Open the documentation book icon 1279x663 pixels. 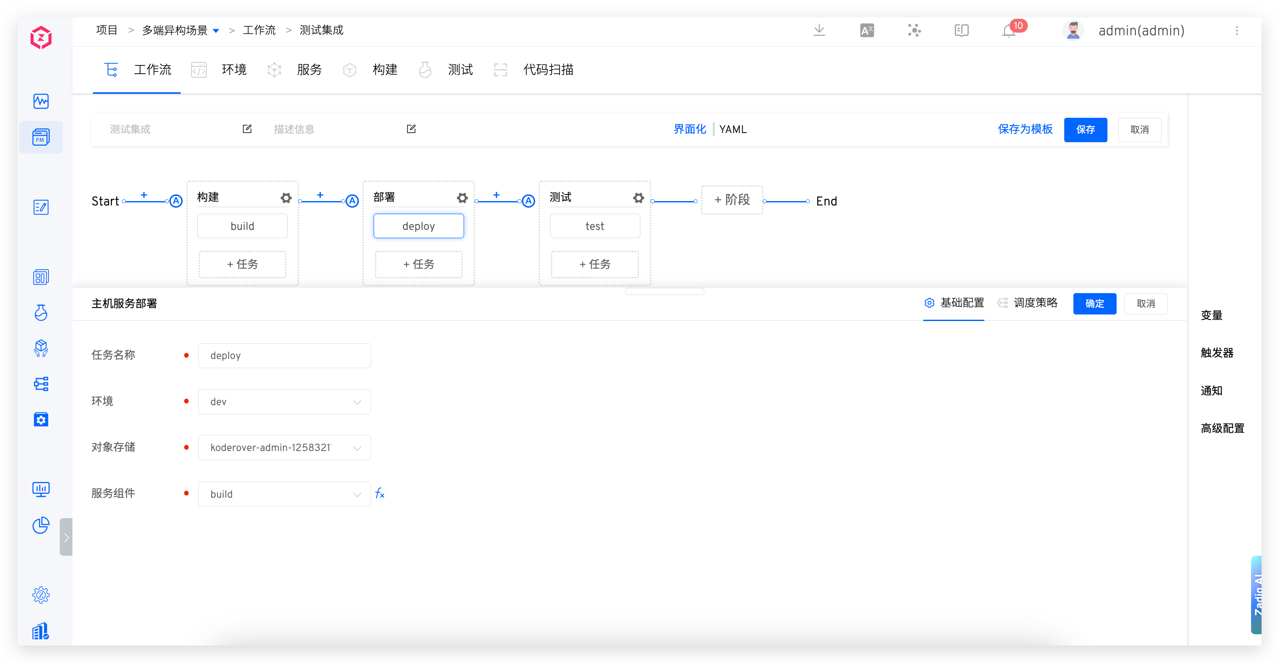pos(961,30)
